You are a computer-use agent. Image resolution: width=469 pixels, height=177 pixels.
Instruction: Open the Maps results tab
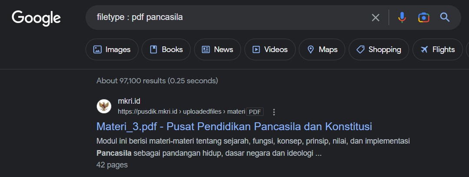click(x=322, y=49)
